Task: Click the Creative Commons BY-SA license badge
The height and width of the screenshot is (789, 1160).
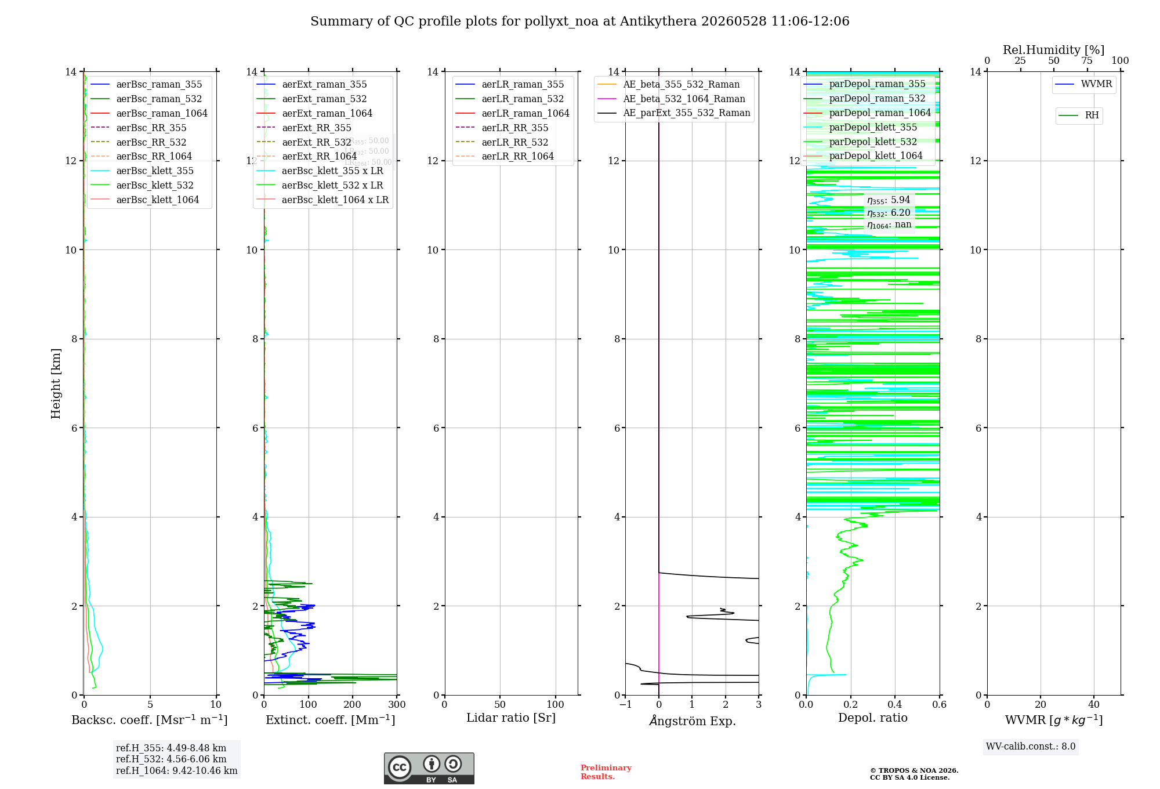Action: point(429,768)
